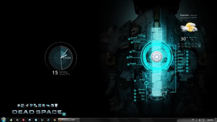This screenshot has width=217, height=122.
Task: Open the Youtube web shortcut
Action: [x=180, y=57]
